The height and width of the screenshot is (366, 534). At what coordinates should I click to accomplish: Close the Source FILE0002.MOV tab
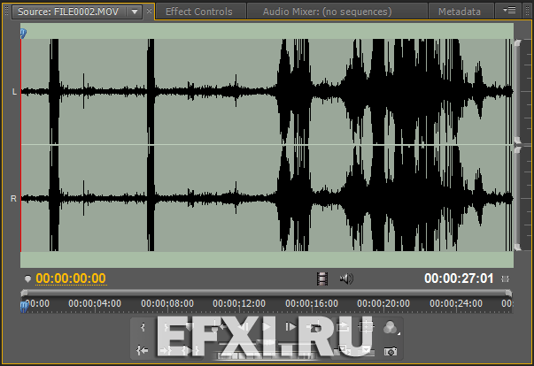[149, 11]
